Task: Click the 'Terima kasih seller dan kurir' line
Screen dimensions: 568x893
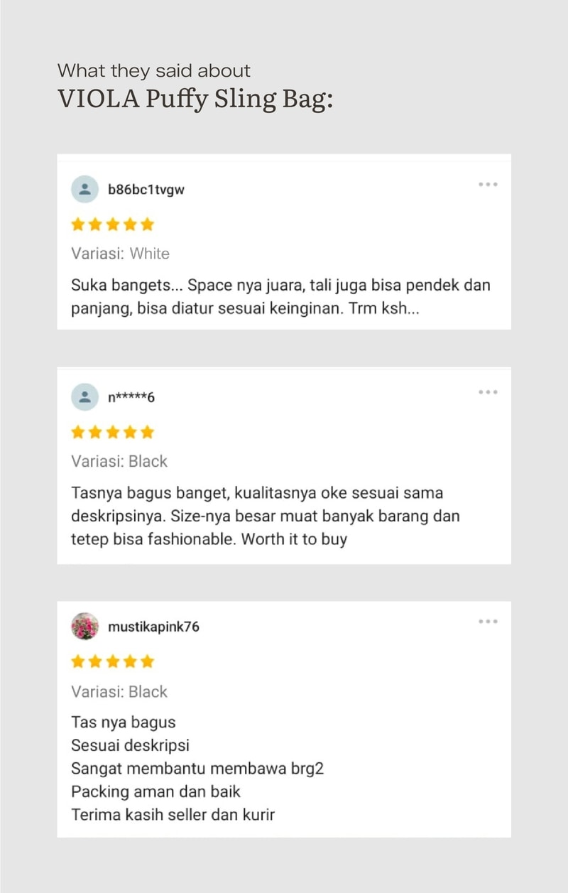Action: pyautogui.click(x=173, y=814)
